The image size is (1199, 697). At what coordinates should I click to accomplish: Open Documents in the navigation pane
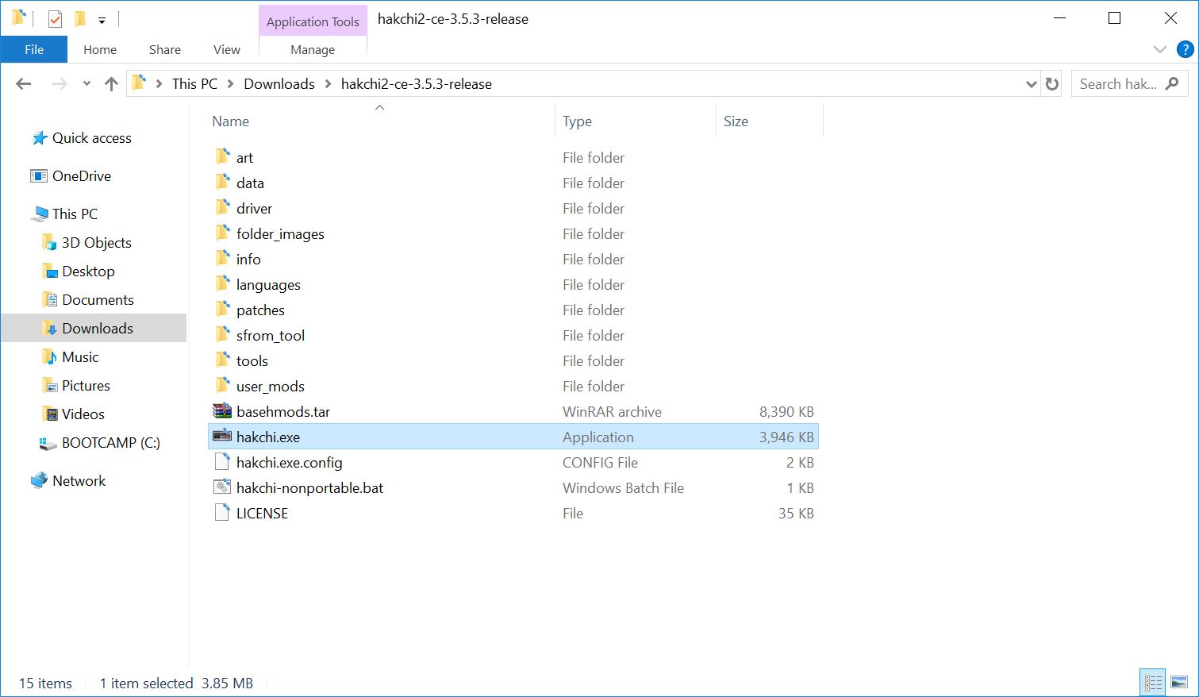pyautogui.click(x=98, y=300)
